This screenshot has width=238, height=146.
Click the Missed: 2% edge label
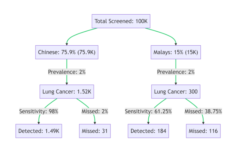pyautogui.click(x=95, y=111)
